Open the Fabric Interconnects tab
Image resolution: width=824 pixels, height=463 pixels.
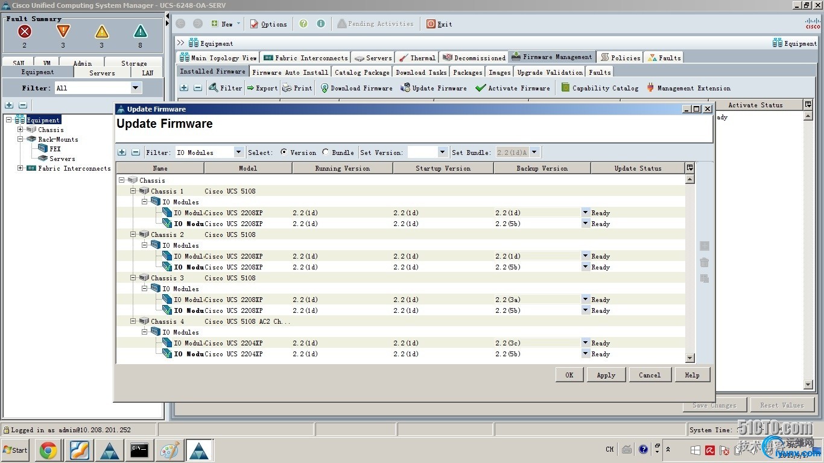[x=305, y=58]
